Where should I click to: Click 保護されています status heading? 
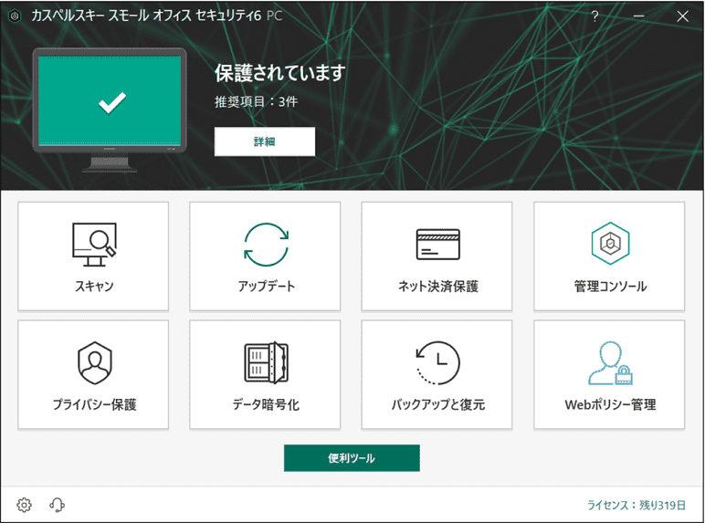(279, 73)
